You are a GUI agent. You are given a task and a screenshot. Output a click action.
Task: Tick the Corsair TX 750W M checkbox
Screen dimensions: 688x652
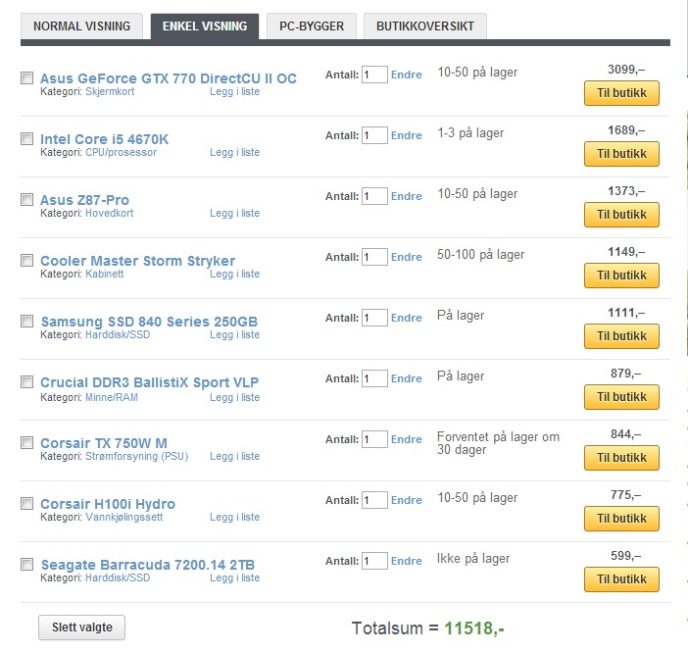point(27,442)
